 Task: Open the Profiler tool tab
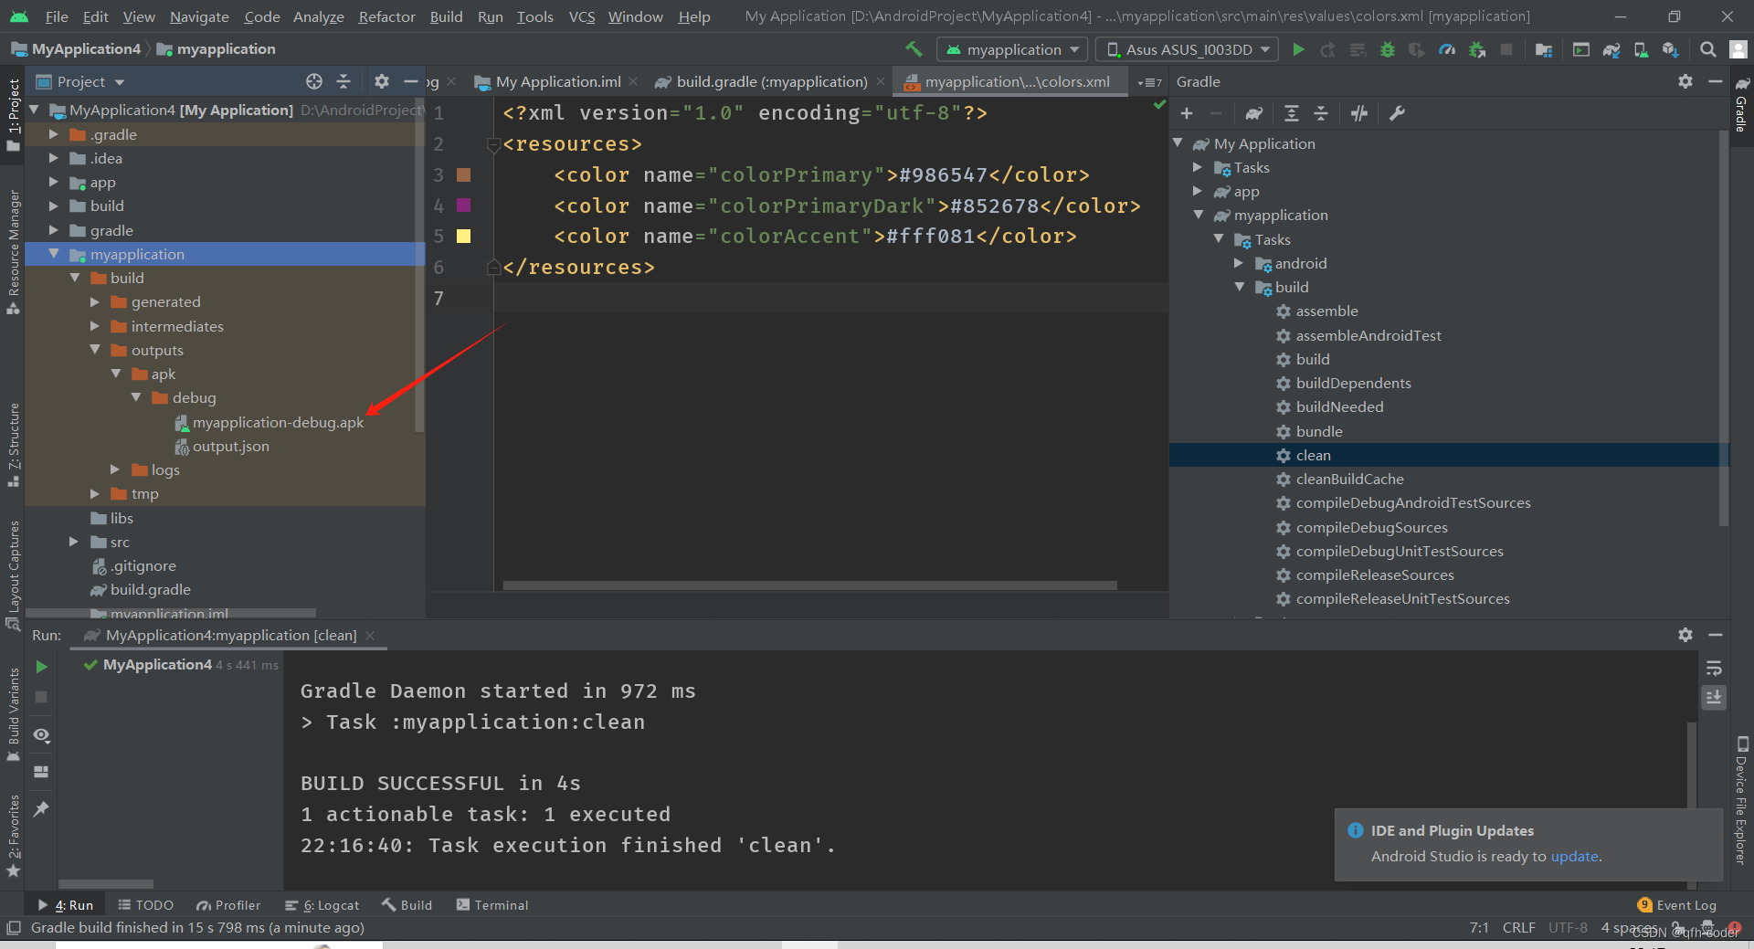click(x=228, y=905)
